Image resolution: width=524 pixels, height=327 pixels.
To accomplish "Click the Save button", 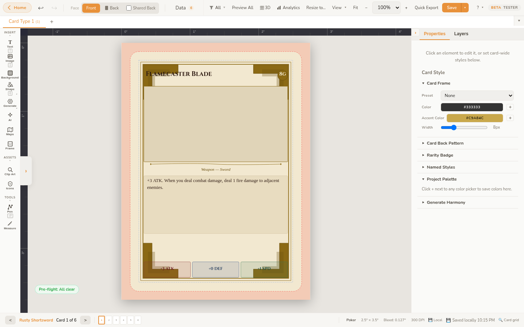I will (452, 8).
